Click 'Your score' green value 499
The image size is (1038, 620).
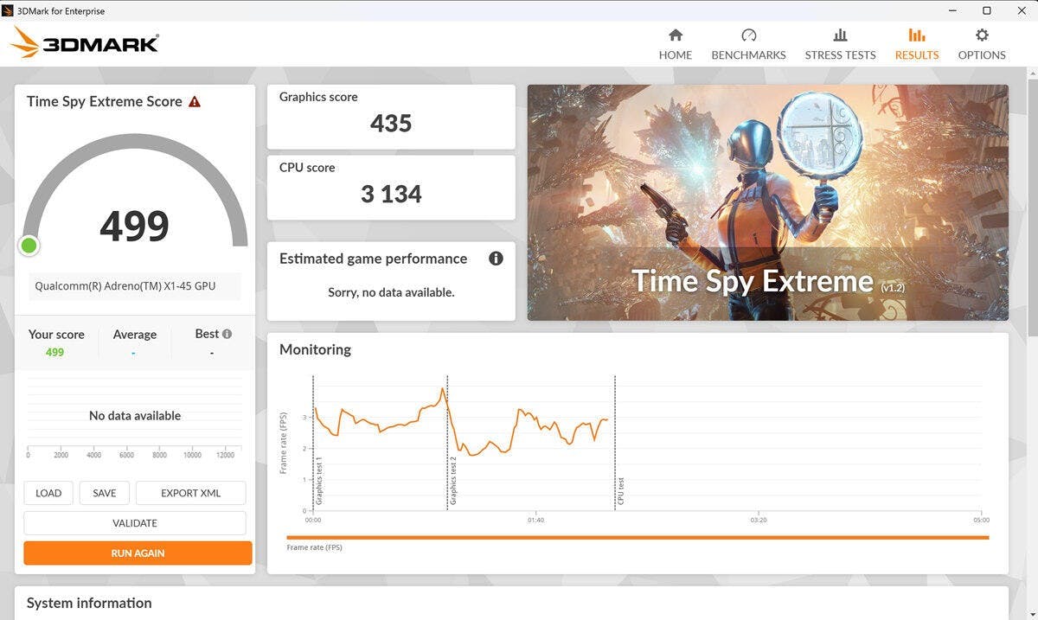(x=54, y=352)
